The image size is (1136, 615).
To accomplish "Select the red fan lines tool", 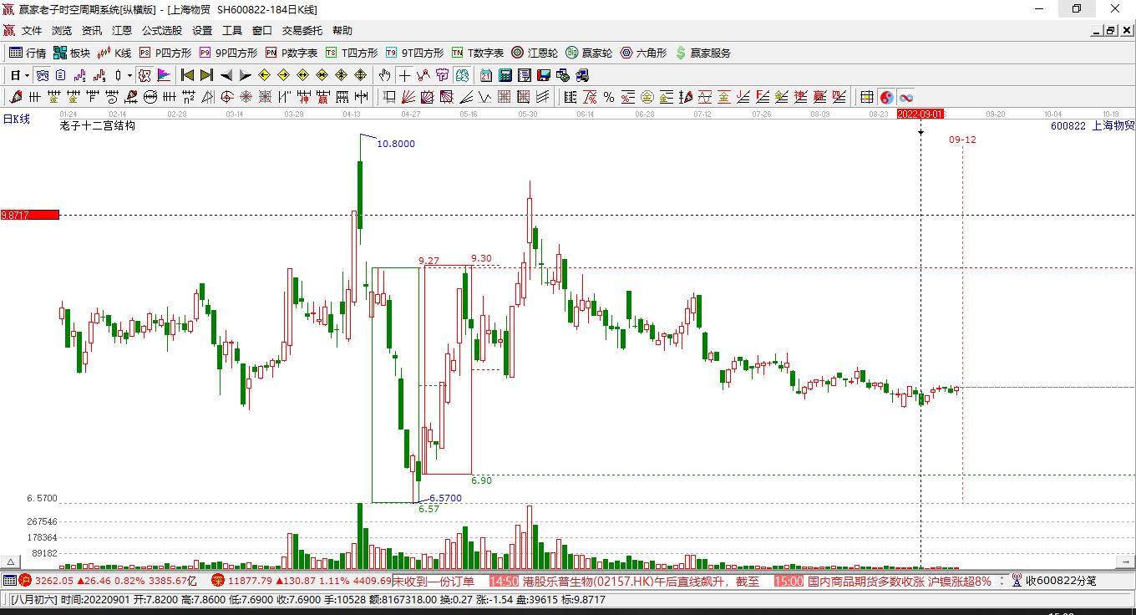I will [x=408, y=97].
